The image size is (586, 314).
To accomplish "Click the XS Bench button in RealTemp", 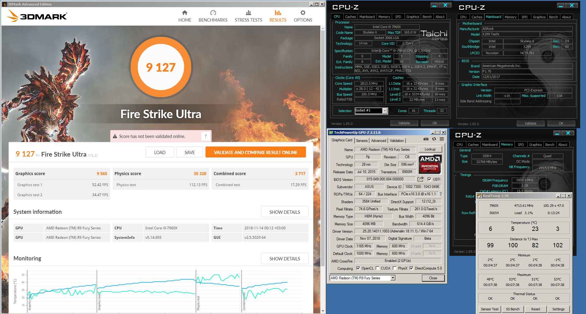I will 513,309.
